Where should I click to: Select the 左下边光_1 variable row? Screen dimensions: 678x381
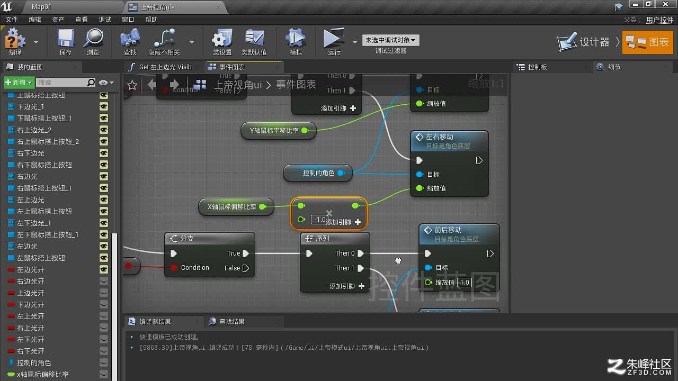coord(56,223)
